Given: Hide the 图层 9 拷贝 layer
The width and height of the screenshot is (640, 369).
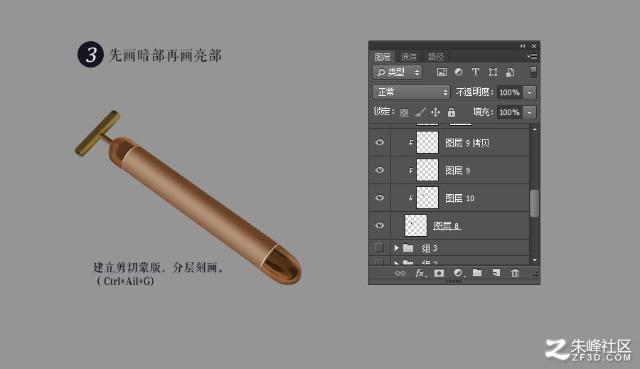Looking at the screenshot, I should 380,142.
